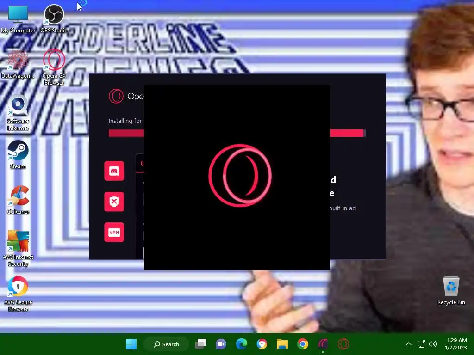Launch Steam desktop shortcut
Viewport: 474px width, 355px height.
(x=18, y=154)
